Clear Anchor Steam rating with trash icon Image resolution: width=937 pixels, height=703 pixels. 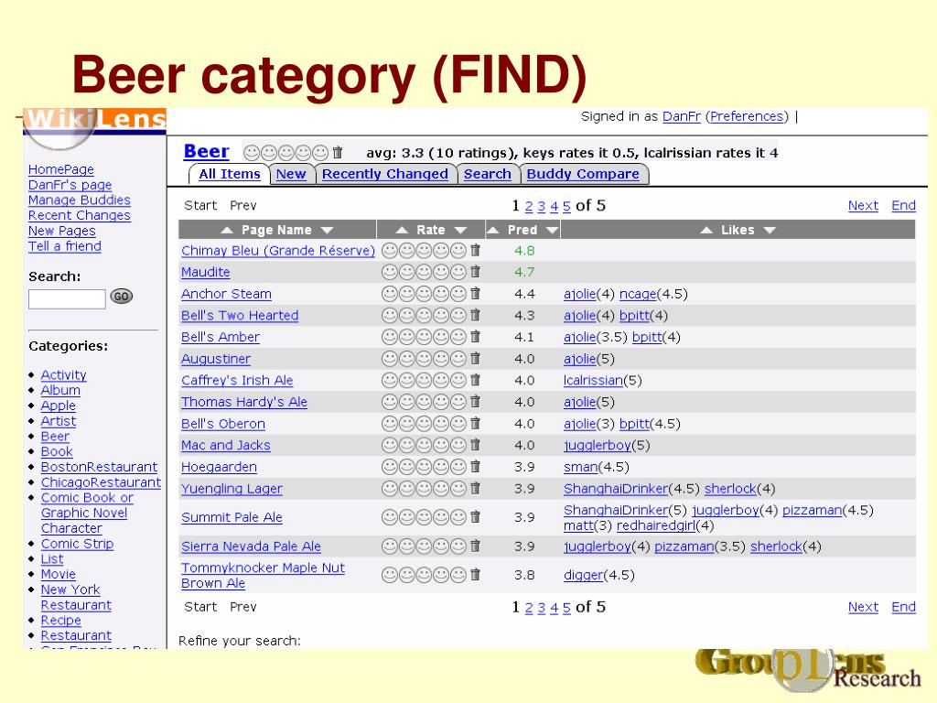tap(475, 294)
